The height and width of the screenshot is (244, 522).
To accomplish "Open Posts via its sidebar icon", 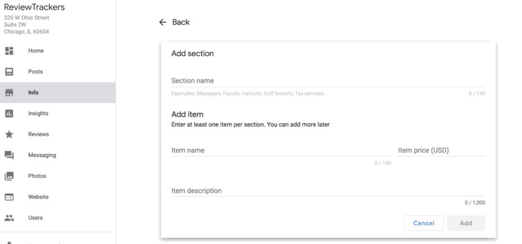I will point(9,72).
